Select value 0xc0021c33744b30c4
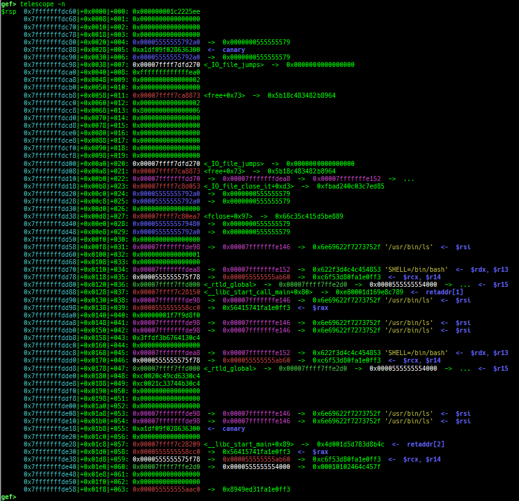 pyautogui.click(x=166, y=384)
